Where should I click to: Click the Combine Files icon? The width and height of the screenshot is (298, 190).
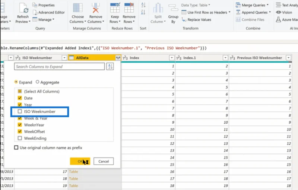(x=238, y=20)
